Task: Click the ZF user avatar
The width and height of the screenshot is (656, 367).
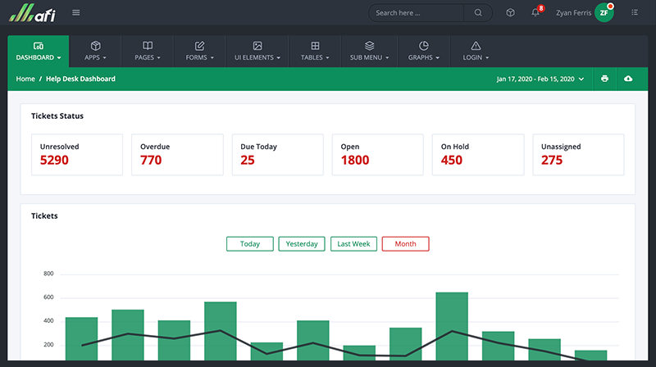Action: pos(604,12)
